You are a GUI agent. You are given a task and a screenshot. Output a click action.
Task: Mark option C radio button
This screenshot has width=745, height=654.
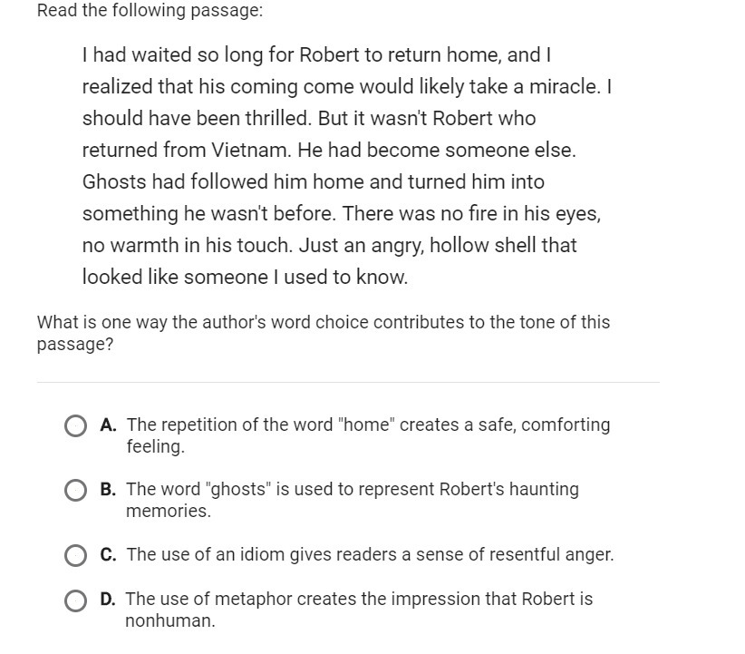coord(75,555)
